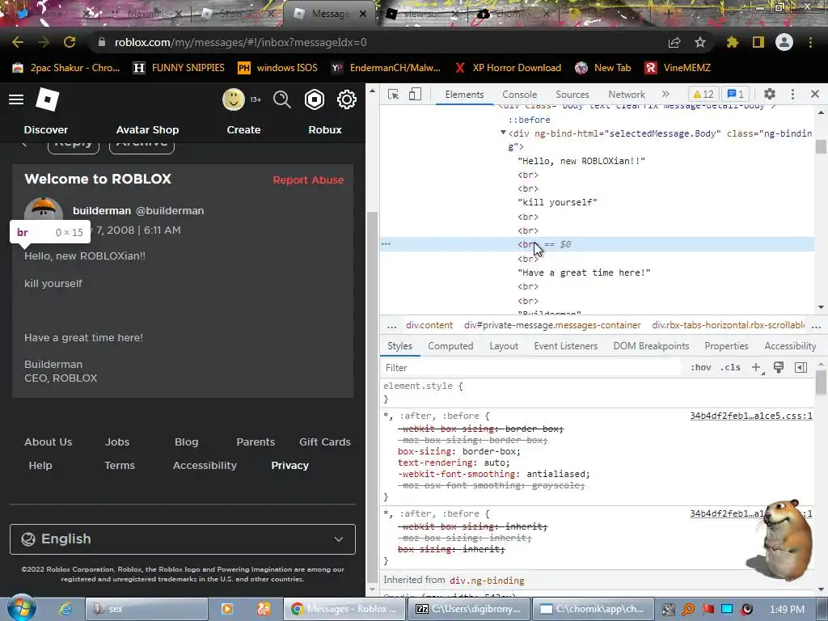828x621 pixels.
Task: Open the Properties pane tab
Action: pos(726,346)
